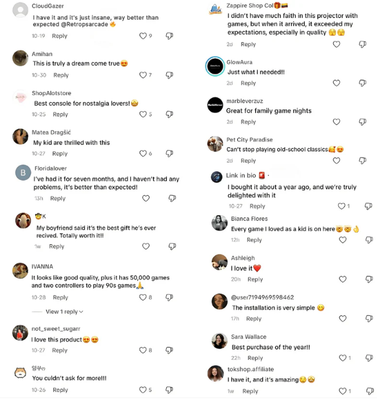Open Pet City Paradise username link
Screen dimensions: 377x400
[x=249, y=140]
